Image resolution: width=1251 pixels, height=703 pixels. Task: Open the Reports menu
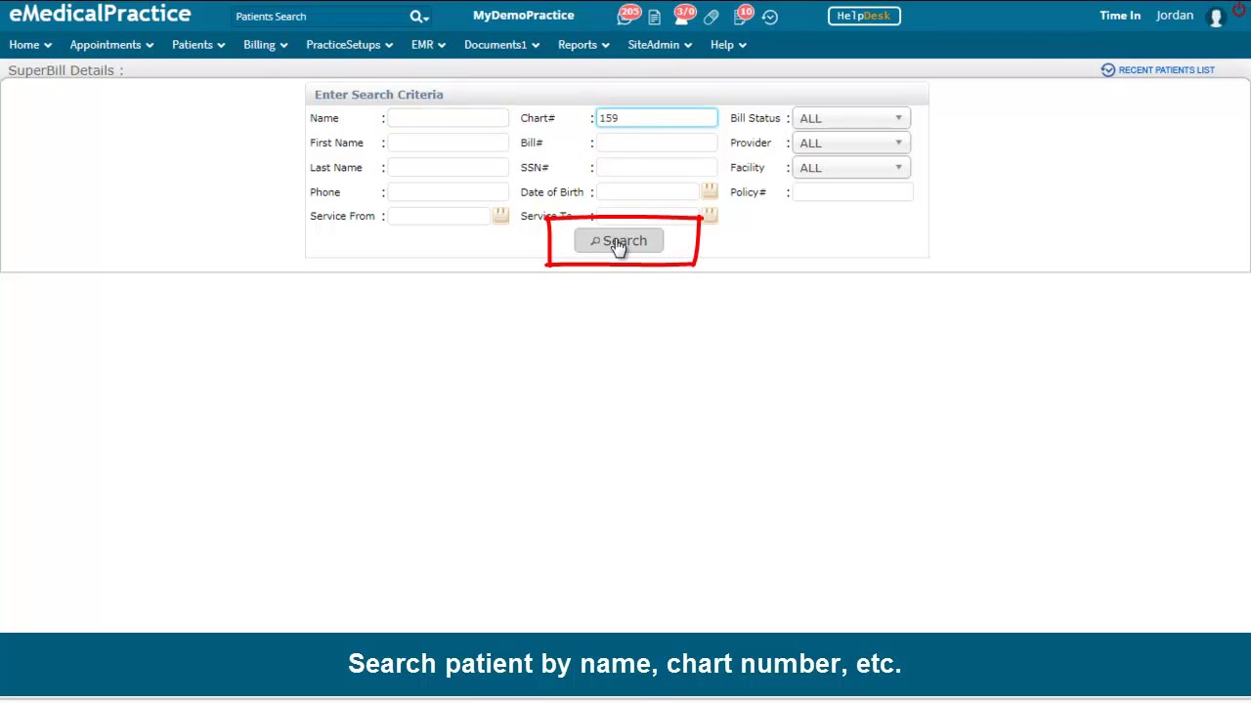[x=583, y=45]
